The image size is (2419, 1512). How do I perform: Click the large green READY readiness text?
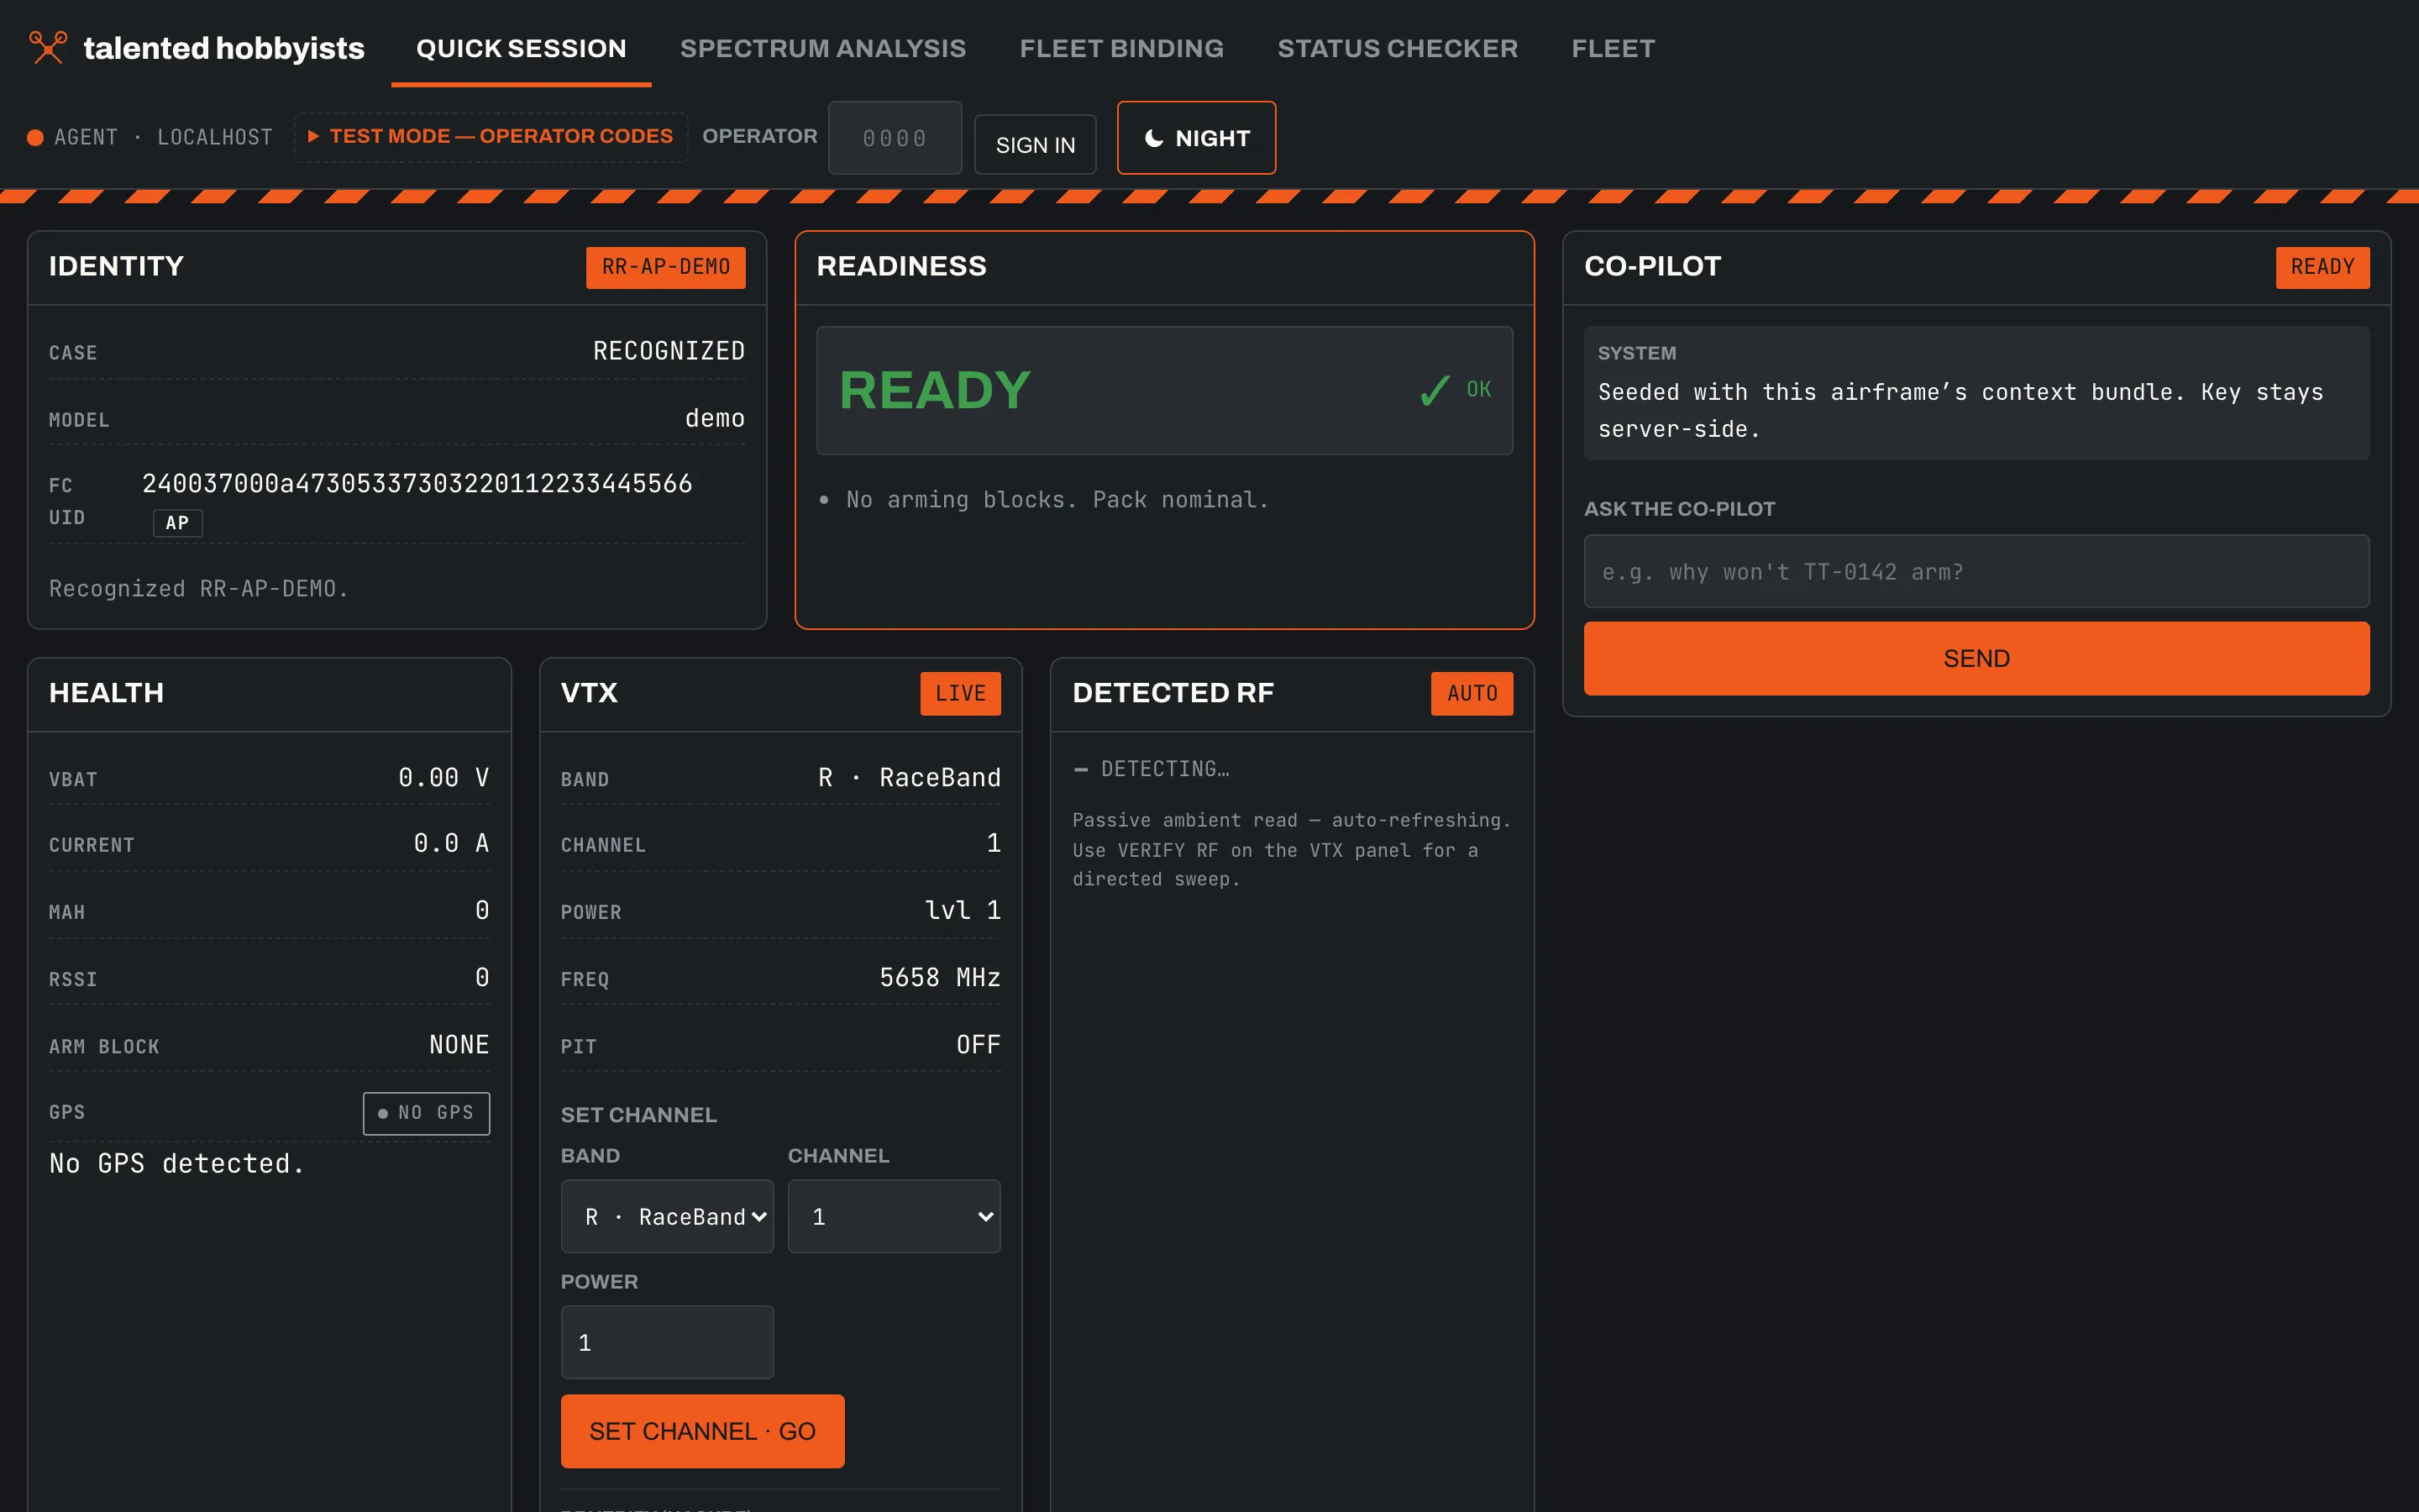coord(935,390)
